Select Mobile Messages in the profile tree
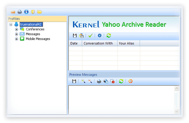189x123 pixels. pos(38,39)
